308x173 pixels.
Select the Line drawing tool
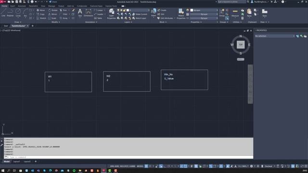click(x=3, y=13)
